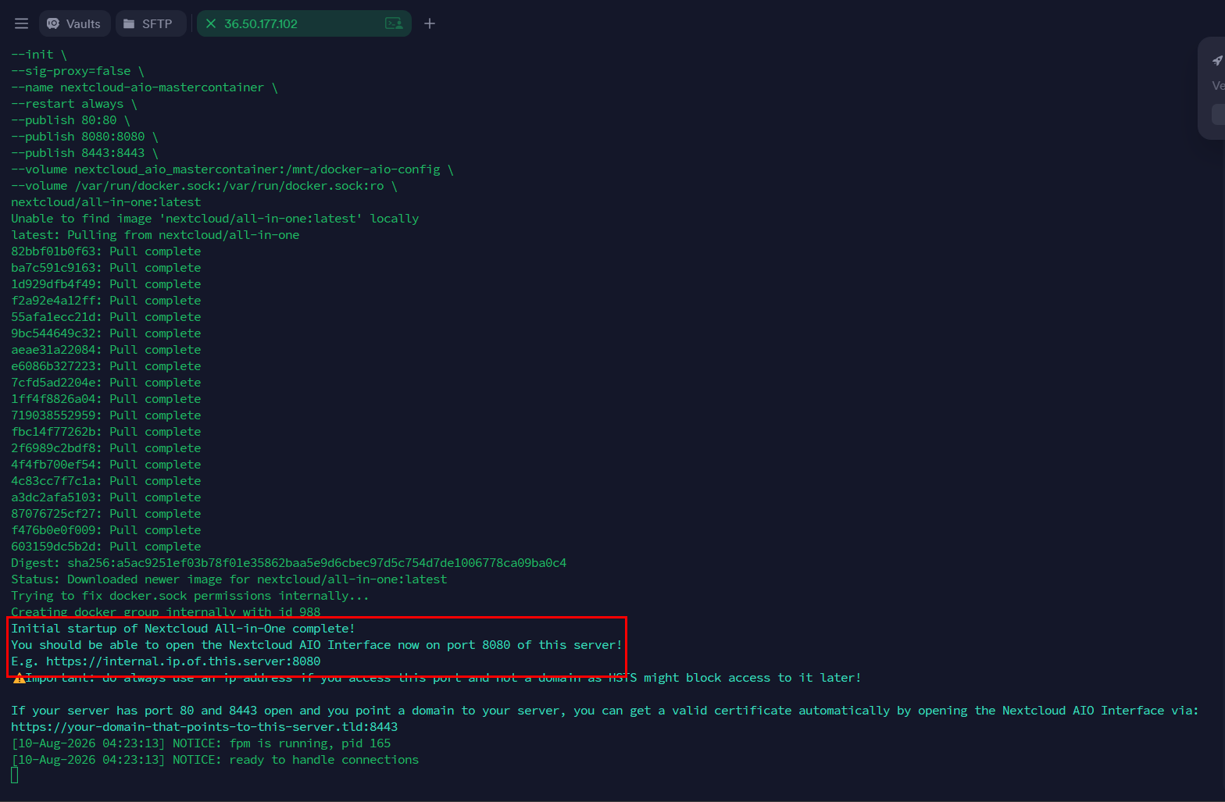
Task: Click the 719038552959 Pull complete line
Action: [x=105, y=415]
